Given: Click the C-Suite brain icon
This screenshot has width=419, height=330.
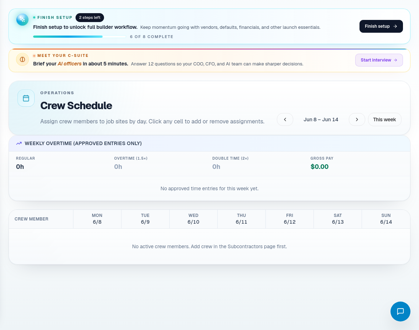Looking at the screenshot, I should [22, 59].
